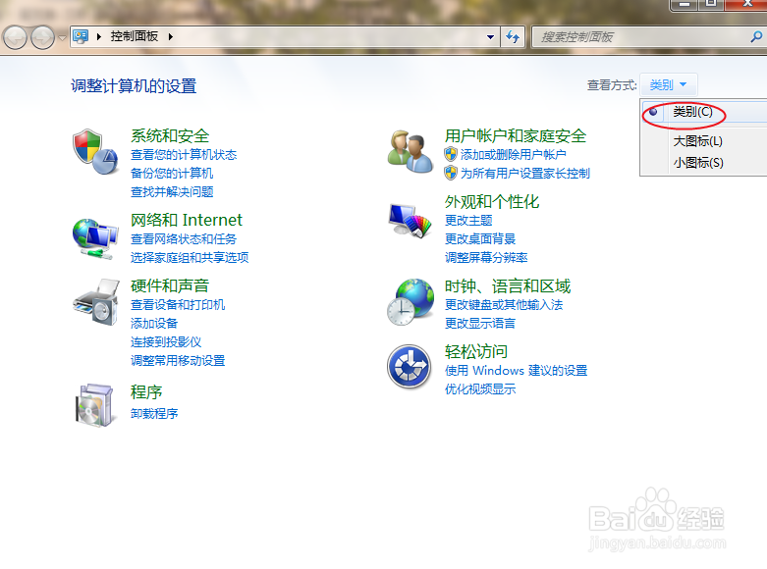Open 更改主题 link
767x569 pixels.
tap(468, 221)
